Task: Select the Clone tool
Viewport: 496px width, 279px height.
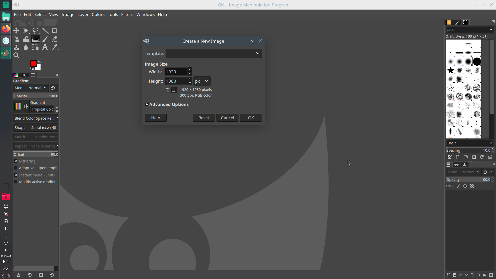Action: point(16,47)
